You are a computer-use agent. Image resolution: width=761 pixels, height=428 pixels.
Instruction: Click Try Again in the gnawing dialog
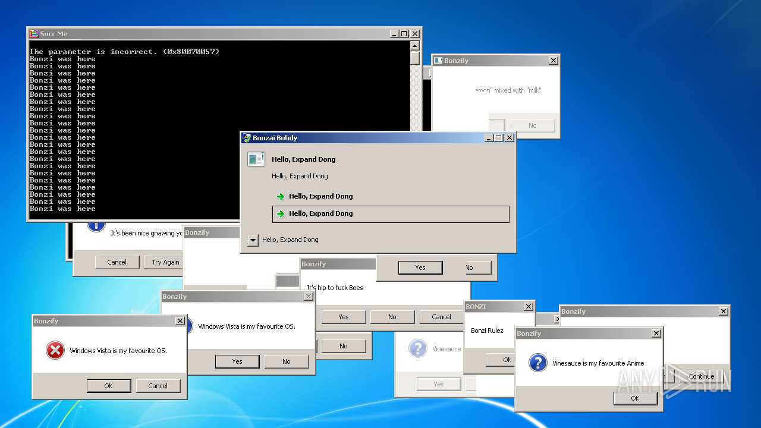(x=163, y=262)
